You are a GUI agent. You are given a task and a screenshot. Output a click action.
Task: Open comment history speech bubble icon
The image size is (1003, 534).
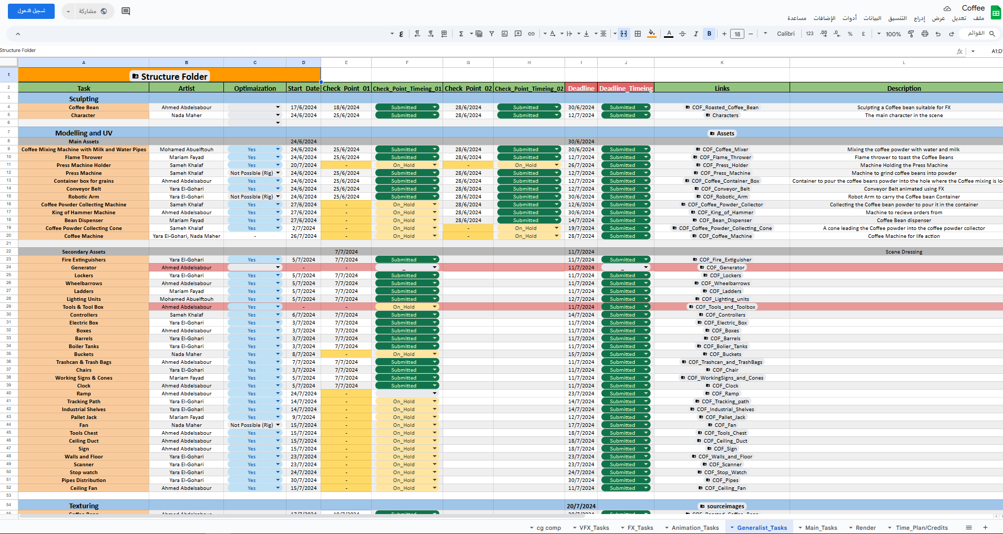(126, 11)
